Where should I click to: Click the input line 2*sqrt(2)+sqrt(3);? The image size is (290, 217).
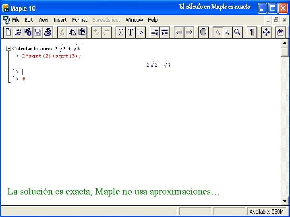(x=51, y=56)
